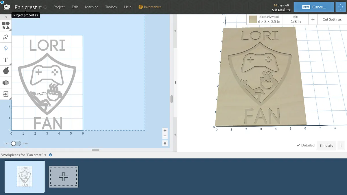
Task: Open the three-dot menu beside Simulate
Action: click(341, 145)
